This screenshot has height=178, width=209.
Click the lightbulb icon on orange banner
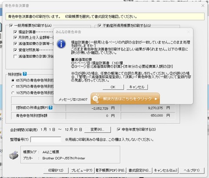point(96,99)
